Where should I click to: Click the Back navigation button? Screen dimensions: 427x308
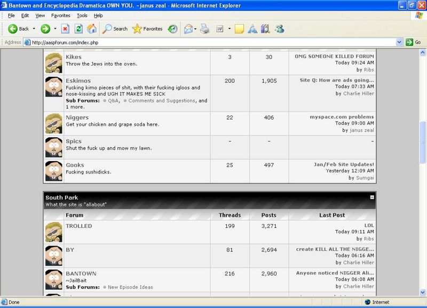[19, 29]
